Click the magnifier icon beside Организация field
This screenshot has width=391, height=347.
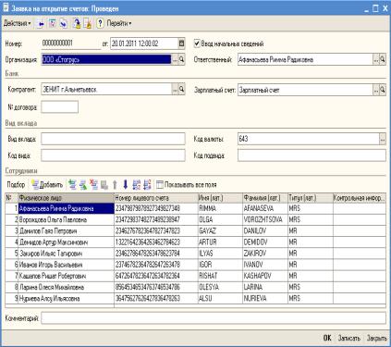(182, 59)
